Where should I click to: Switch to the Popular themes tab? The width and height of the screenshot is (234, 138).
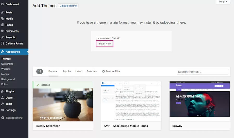pos(67,71)
